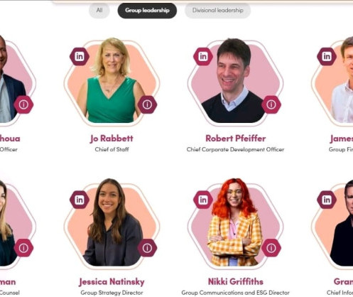
Task: Click the Robert Pfeiffer name link
Action: tap(236, 139)
